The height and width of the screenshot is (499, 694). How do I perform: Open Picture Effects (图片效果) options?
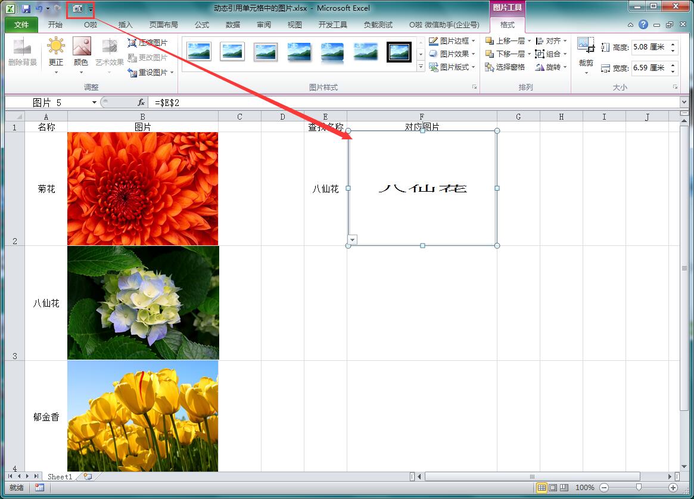pos(452,54)
